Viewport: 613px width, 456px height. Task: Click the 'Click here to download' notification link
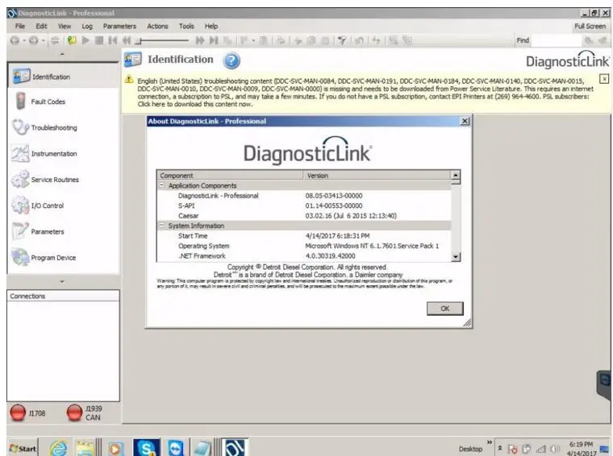[x=194, y=104]
